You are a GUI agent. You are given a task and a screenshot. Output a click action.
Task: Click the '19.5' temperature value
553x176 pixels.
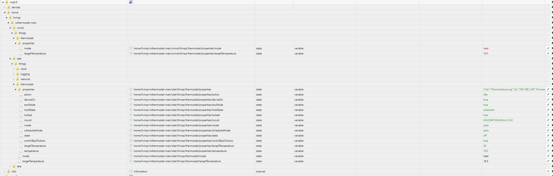click(486, 151)
